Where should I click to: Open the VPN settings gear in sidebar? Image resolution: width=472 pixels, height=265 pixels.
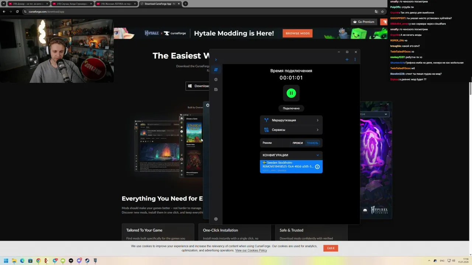tap(216, 79)
